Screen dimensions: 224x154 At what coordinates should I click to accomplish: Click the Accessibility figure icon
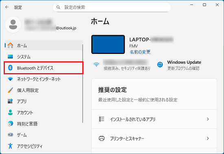[10, 146]
